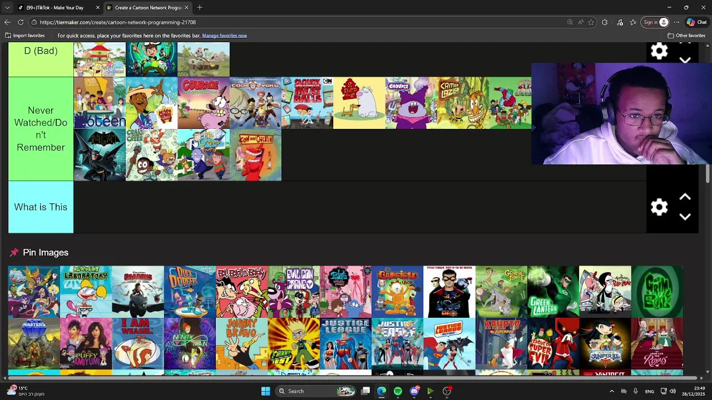Viewport: 712px width, 400px height.
Task: Pick Dexter's Laboratory image
Action: coord(86,292)
